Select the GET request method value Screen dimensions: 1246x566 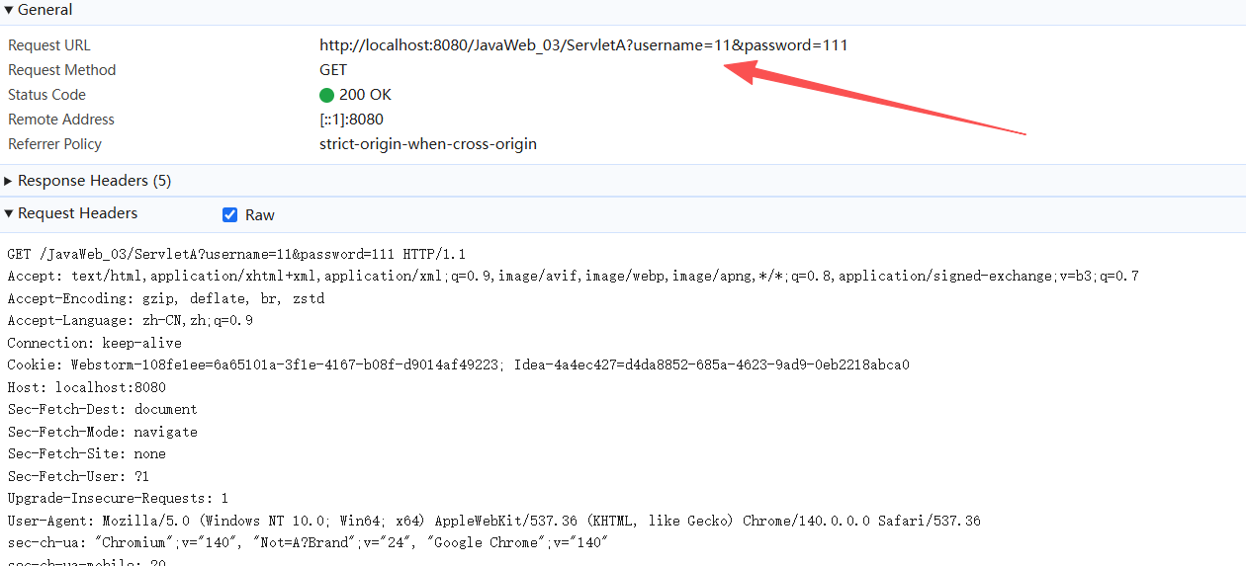pyautogui.click(x=333, y=70)
